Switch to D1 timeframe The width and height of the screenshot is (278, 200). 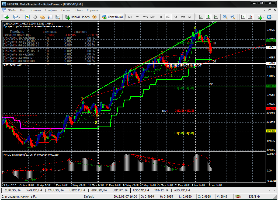[176, 17]
